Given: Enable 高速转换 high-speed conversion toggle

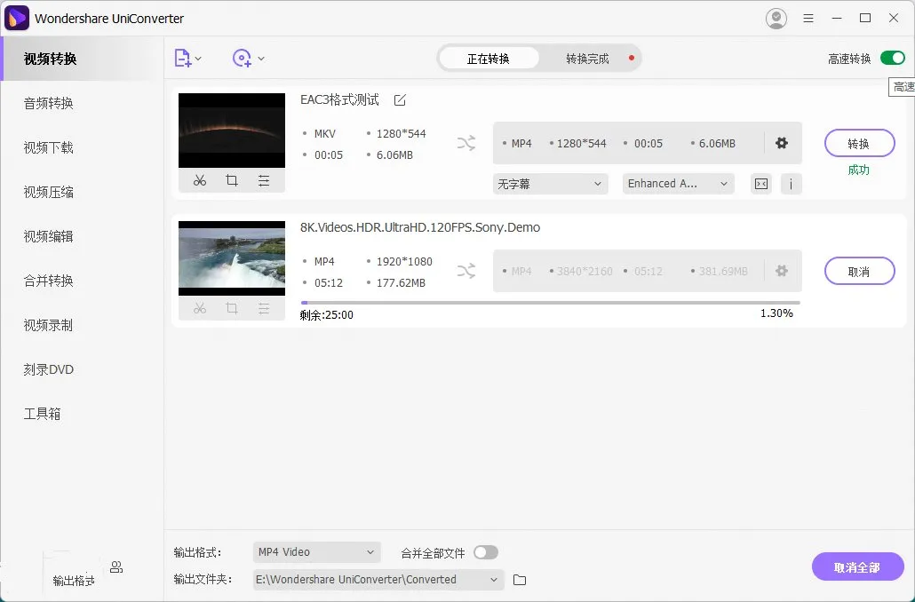Looking at the screenshot, I should pos(891,56).
